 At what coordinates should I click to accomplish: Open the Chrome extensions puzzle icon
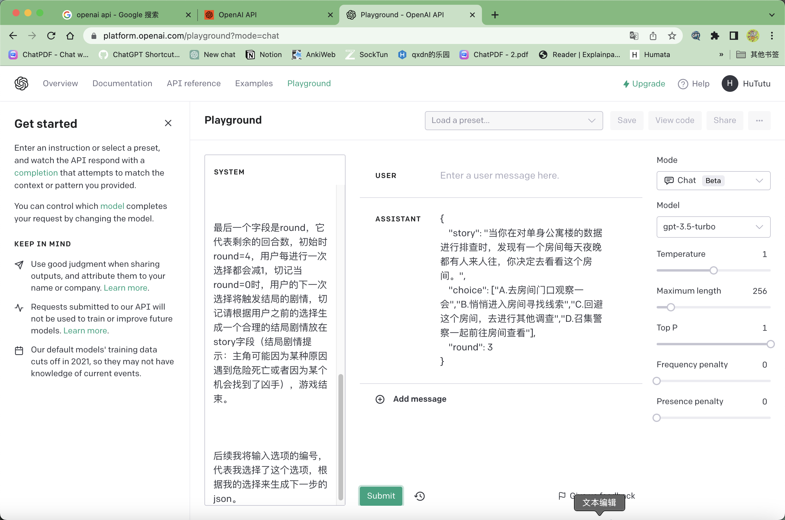[x=715, y=36]
